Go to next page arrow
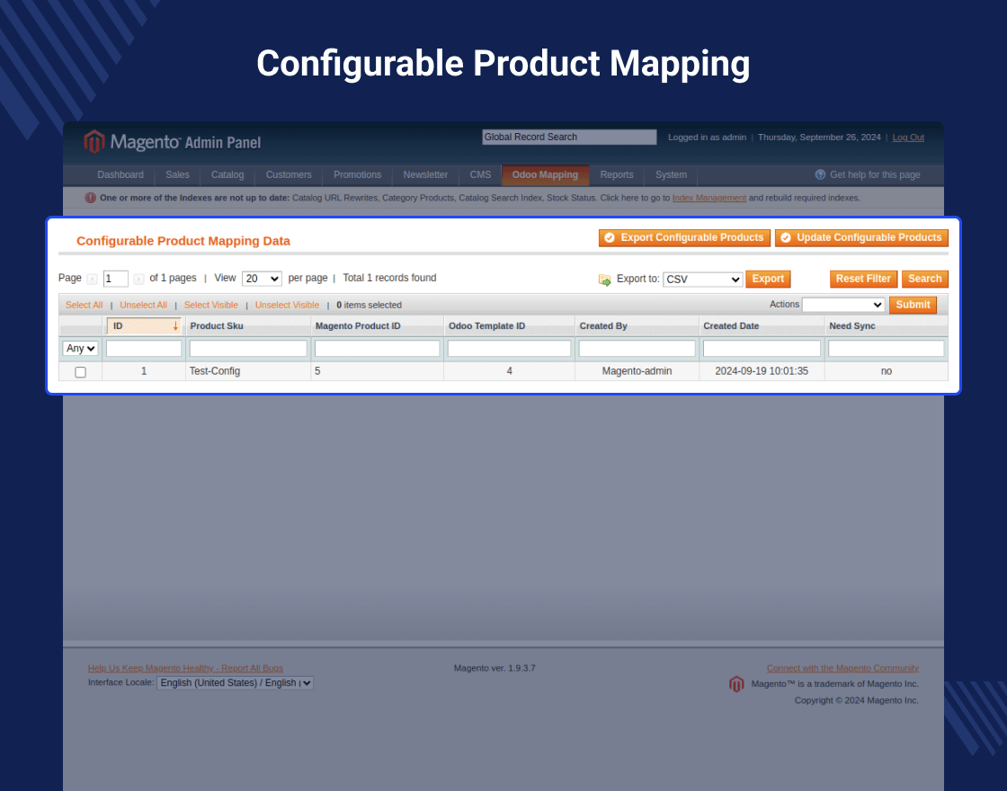The height and width of the screenshot is (791, 1007). (138, 279)
